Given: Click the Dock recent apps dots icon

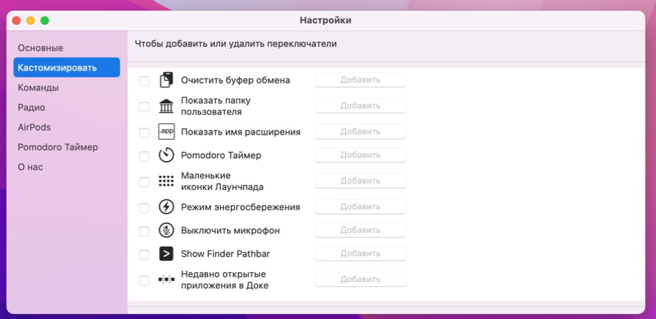Looking at the screenshot, I should pyautogui.click(x=166, y=280).
